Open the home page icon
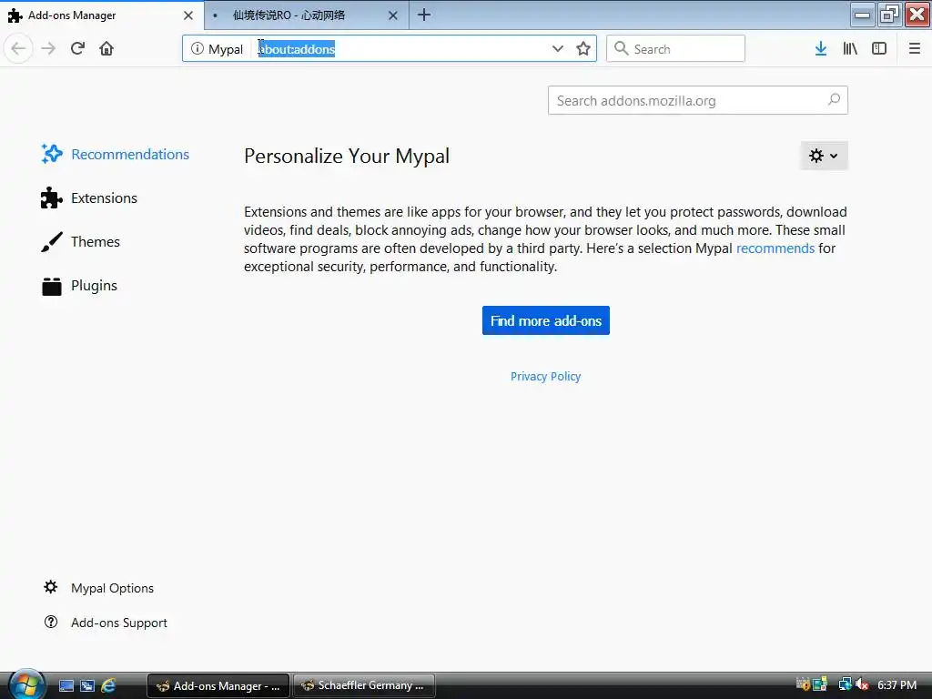 point(106,49)
